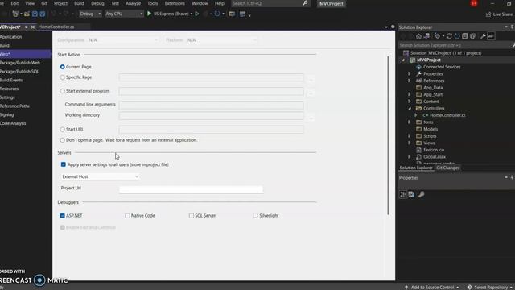Click Preview Selected Items icon in Solution Explorer
515x290 pixels.
491,36
